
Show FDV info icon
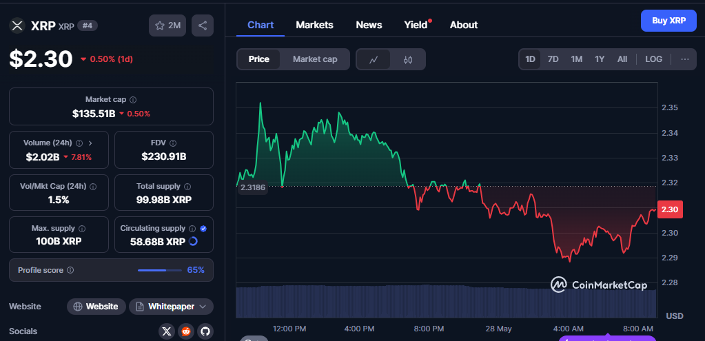click(x=173, y=143)
